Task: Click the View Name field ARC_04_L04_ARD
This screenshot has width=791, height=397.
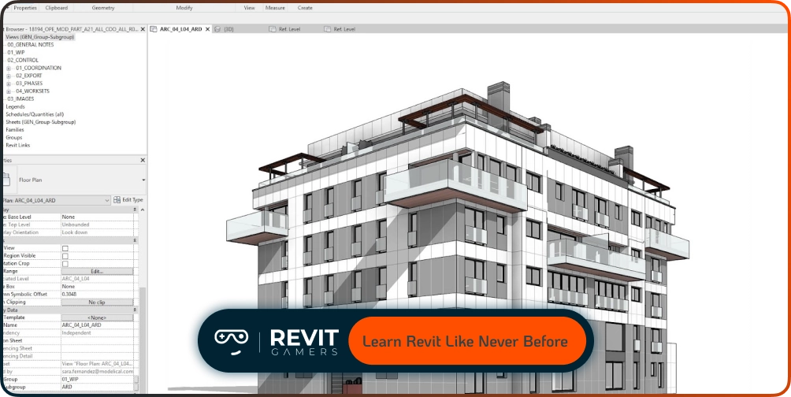Action: pyautogui.click(x=97, y=325)
